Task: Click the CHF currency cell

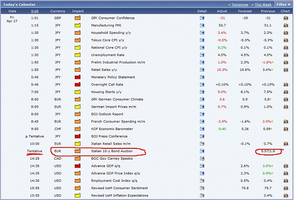Action: point(57,129)
